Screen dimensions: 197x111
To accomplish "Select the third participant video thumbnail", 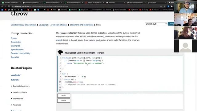I will point(185,33).
